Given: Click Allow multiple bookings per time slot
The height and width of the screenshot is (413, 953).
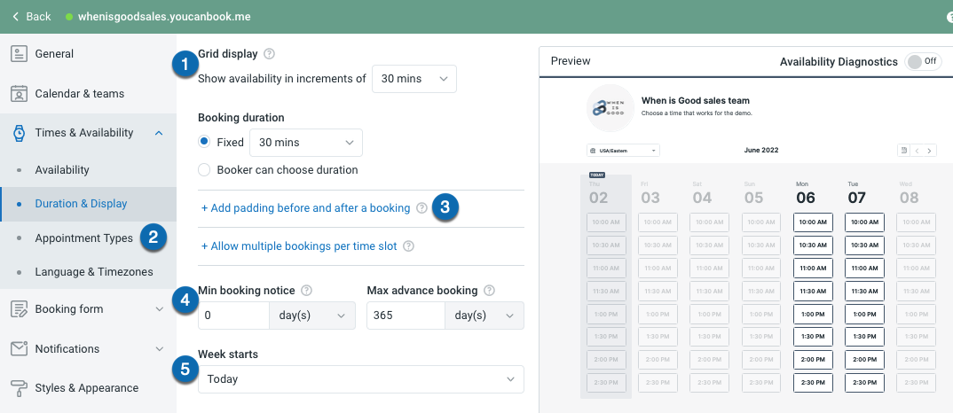Looking at the screenshot, I should (299, 246).
